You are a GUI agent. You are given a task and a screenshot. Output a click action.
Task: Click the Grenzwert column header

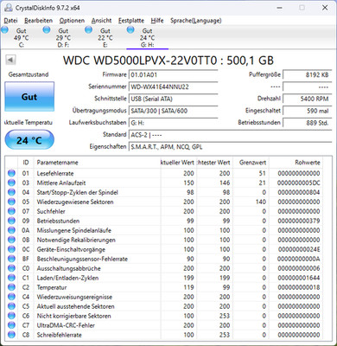[251, 163]
